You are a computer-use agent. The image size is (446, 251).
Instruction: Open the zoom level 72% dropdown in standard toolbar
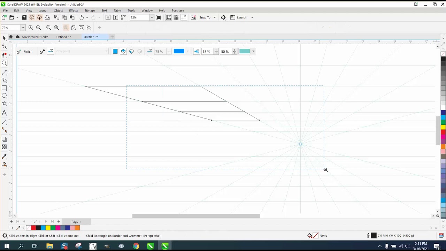(x=152, y=17)
